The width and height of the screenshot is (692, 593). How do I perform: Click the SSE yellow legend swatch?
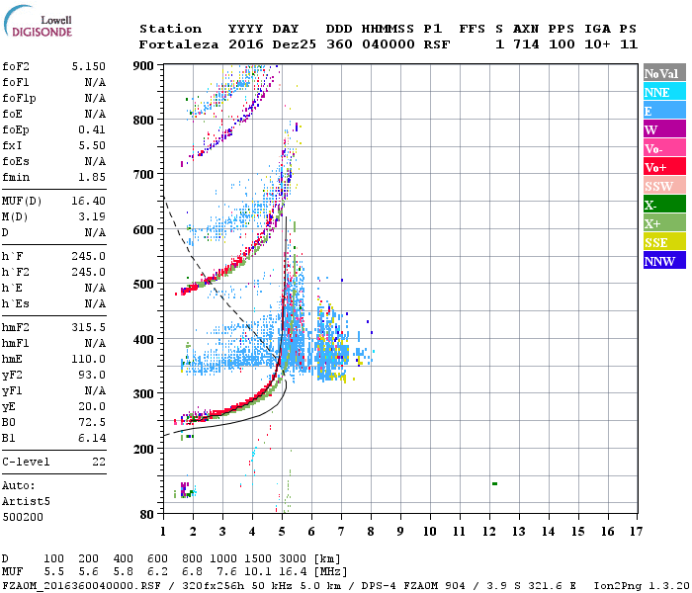pos(664,242)
